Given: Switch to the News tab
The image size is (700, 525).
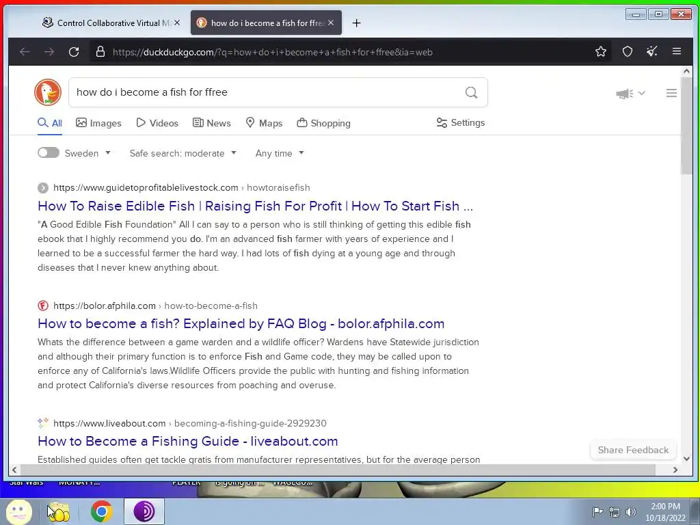Looking at the screenshot, I should [212, 123].
